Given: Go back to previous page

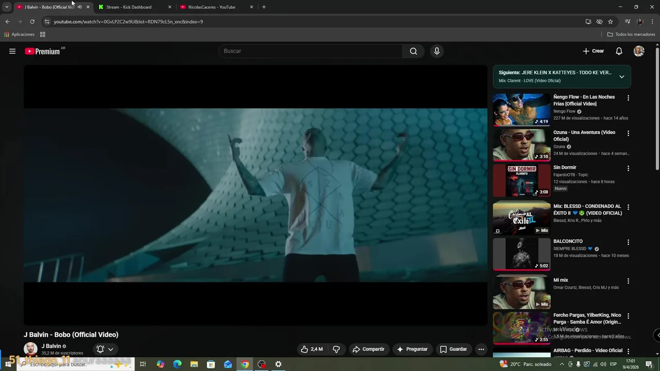Looking at the screenshot, I should (x=7, y=22).
